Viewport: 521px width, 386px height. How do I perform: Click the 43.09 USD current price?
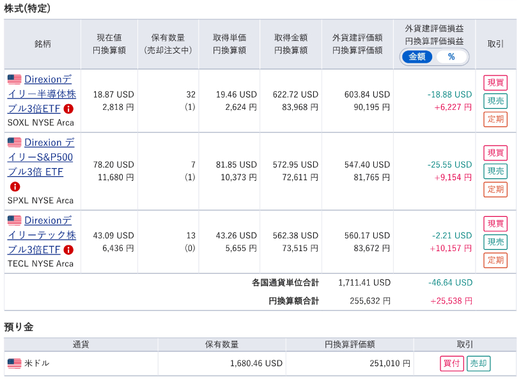[x=113, y=236]
